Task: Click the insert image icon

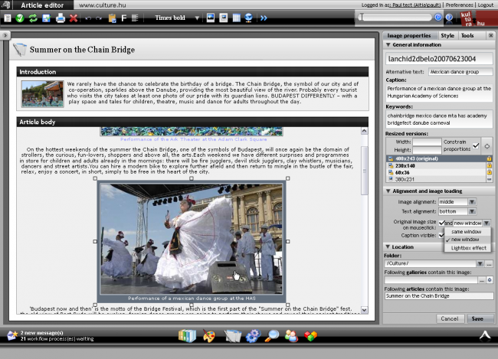Action: pos(211,18)
